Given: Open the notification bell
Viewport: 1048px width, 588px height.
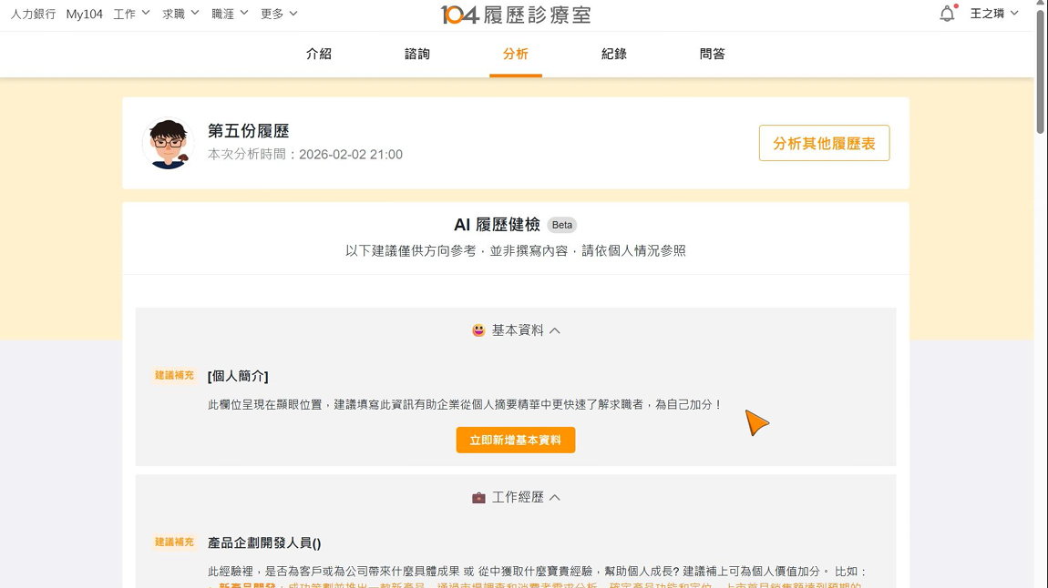Looking at the screenshot, I should [947, 14].
